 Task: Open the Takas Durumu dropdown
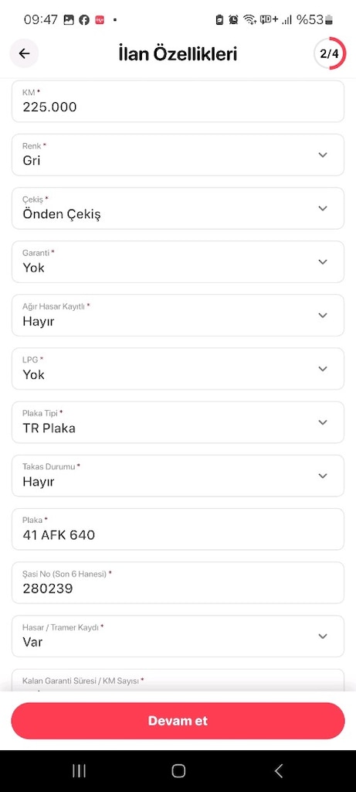(x=178, y=476)
